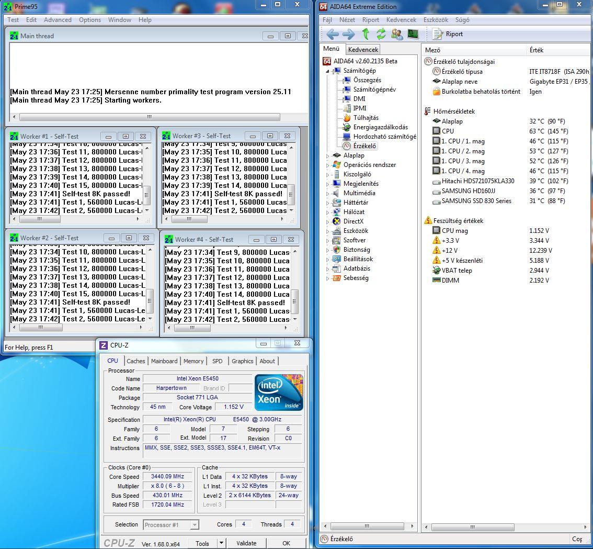This screenshot has width=593, height=549.
Task: Click the Biztonság shield icon in tree
Action: [x=337, y=250]
